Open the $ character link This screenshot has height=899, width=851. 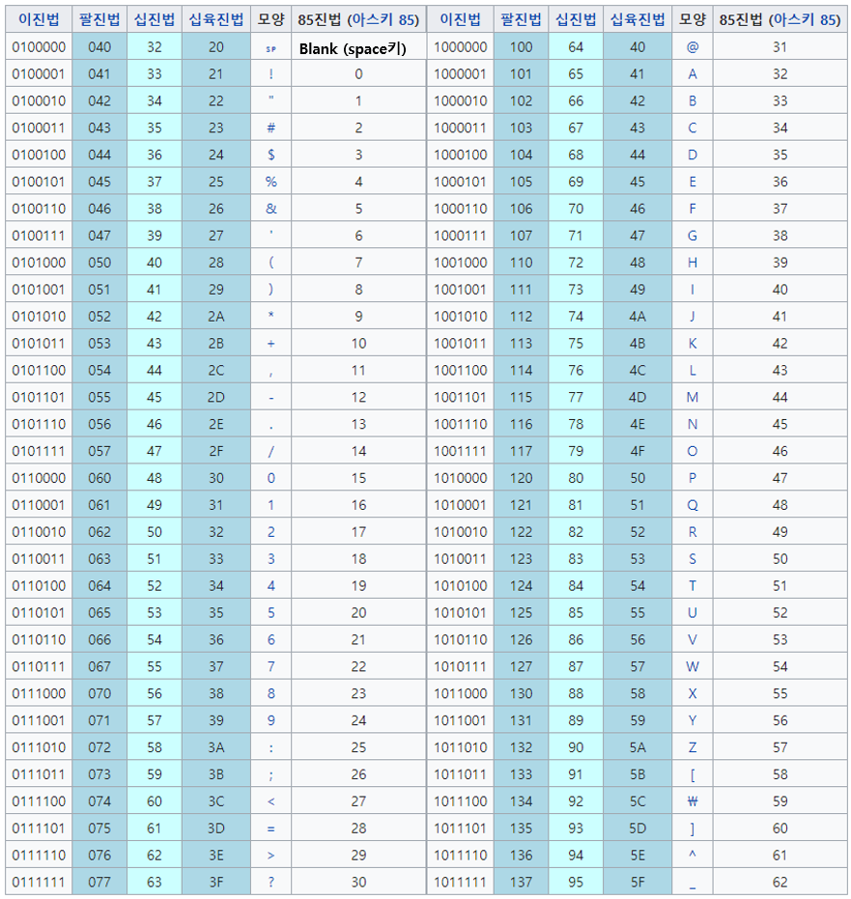pyautogui.click(x=271, y=155)
